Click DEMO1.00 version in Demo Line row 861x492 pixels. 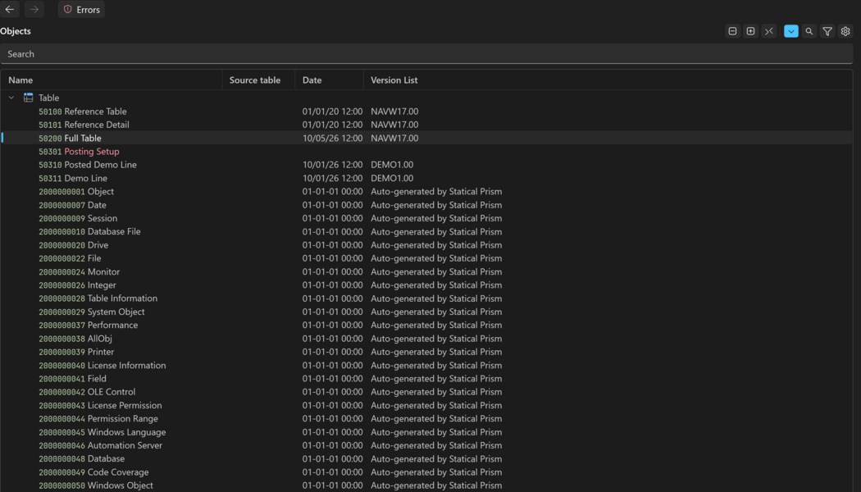tap(392, 178)
